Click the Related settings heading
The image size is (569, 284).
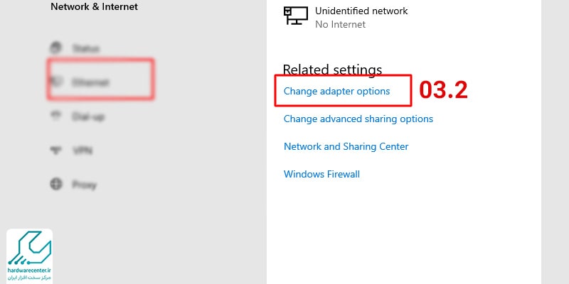coord(332,70)
